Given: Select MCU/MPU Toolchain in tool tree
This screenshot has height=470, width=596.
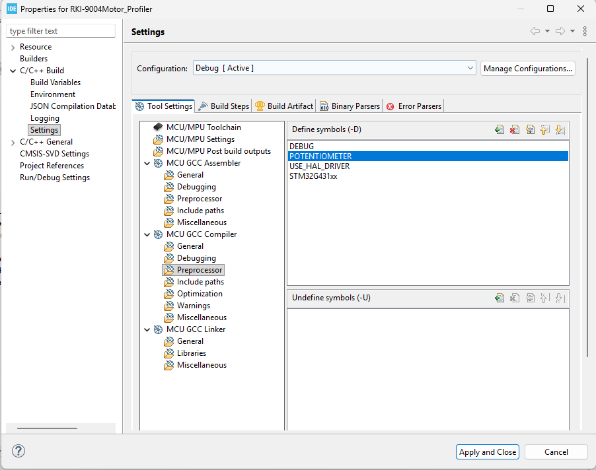Looking at the screenshot, I should click(x=204, y=127).
